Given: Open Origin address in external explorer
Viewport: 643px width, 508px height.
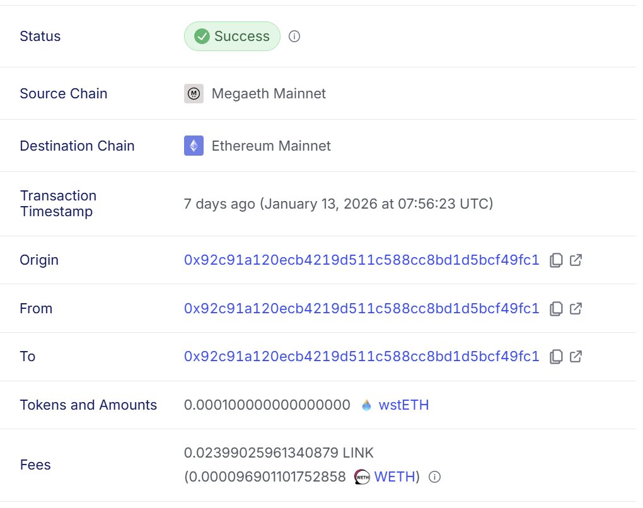Looking at the screenshot, I should [x=576, y=260].
